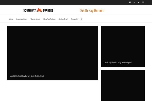Open the Instagram camera social icon
The height and width of the screenshot is (101, 152).
click(x=143, y=3)
